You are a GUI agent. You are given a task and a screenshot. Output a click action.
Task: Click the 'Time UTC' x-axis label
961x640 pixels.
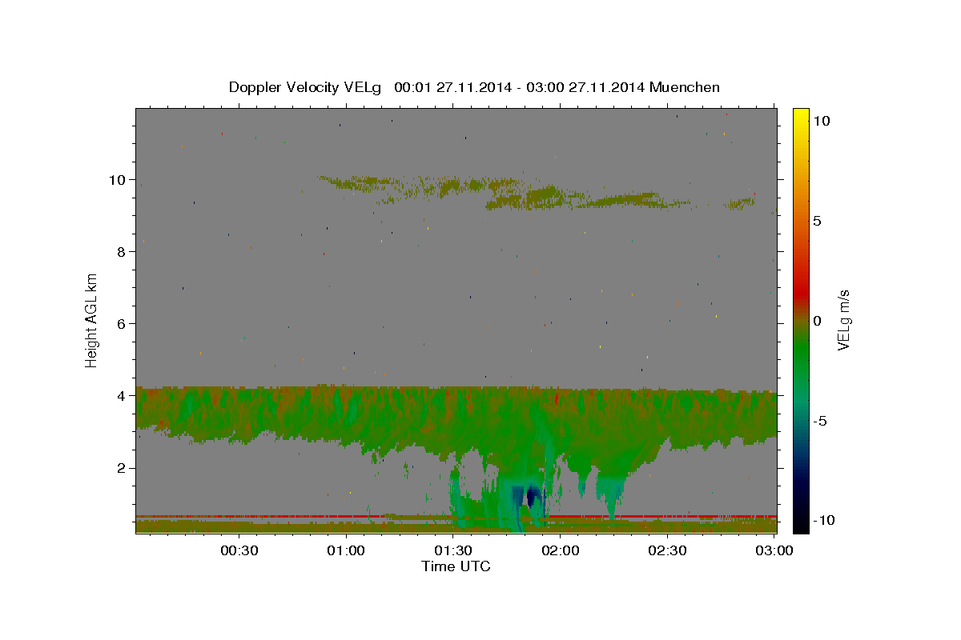(456, 566)
